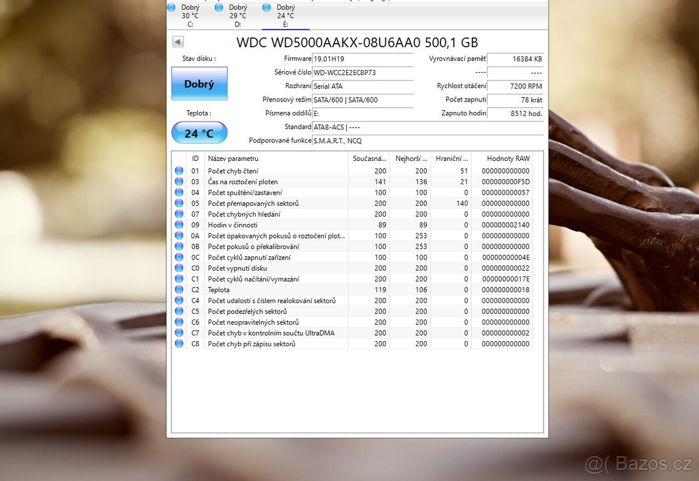Click Počet zapnutí value 78 krát
Image resolution: width=699 pixels, height=481 pixels.
click(x=516, y=100)
